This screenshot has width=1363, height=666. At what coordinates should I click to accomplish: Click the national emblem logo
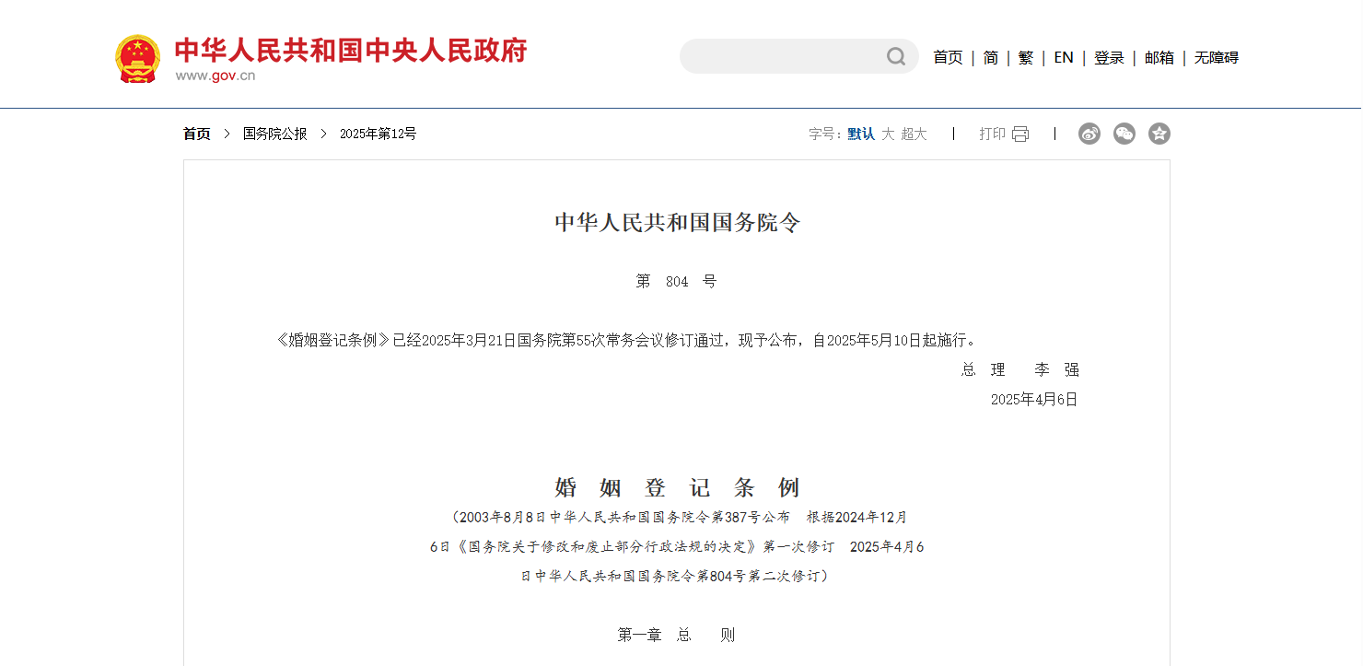click(x=137, y=59)
